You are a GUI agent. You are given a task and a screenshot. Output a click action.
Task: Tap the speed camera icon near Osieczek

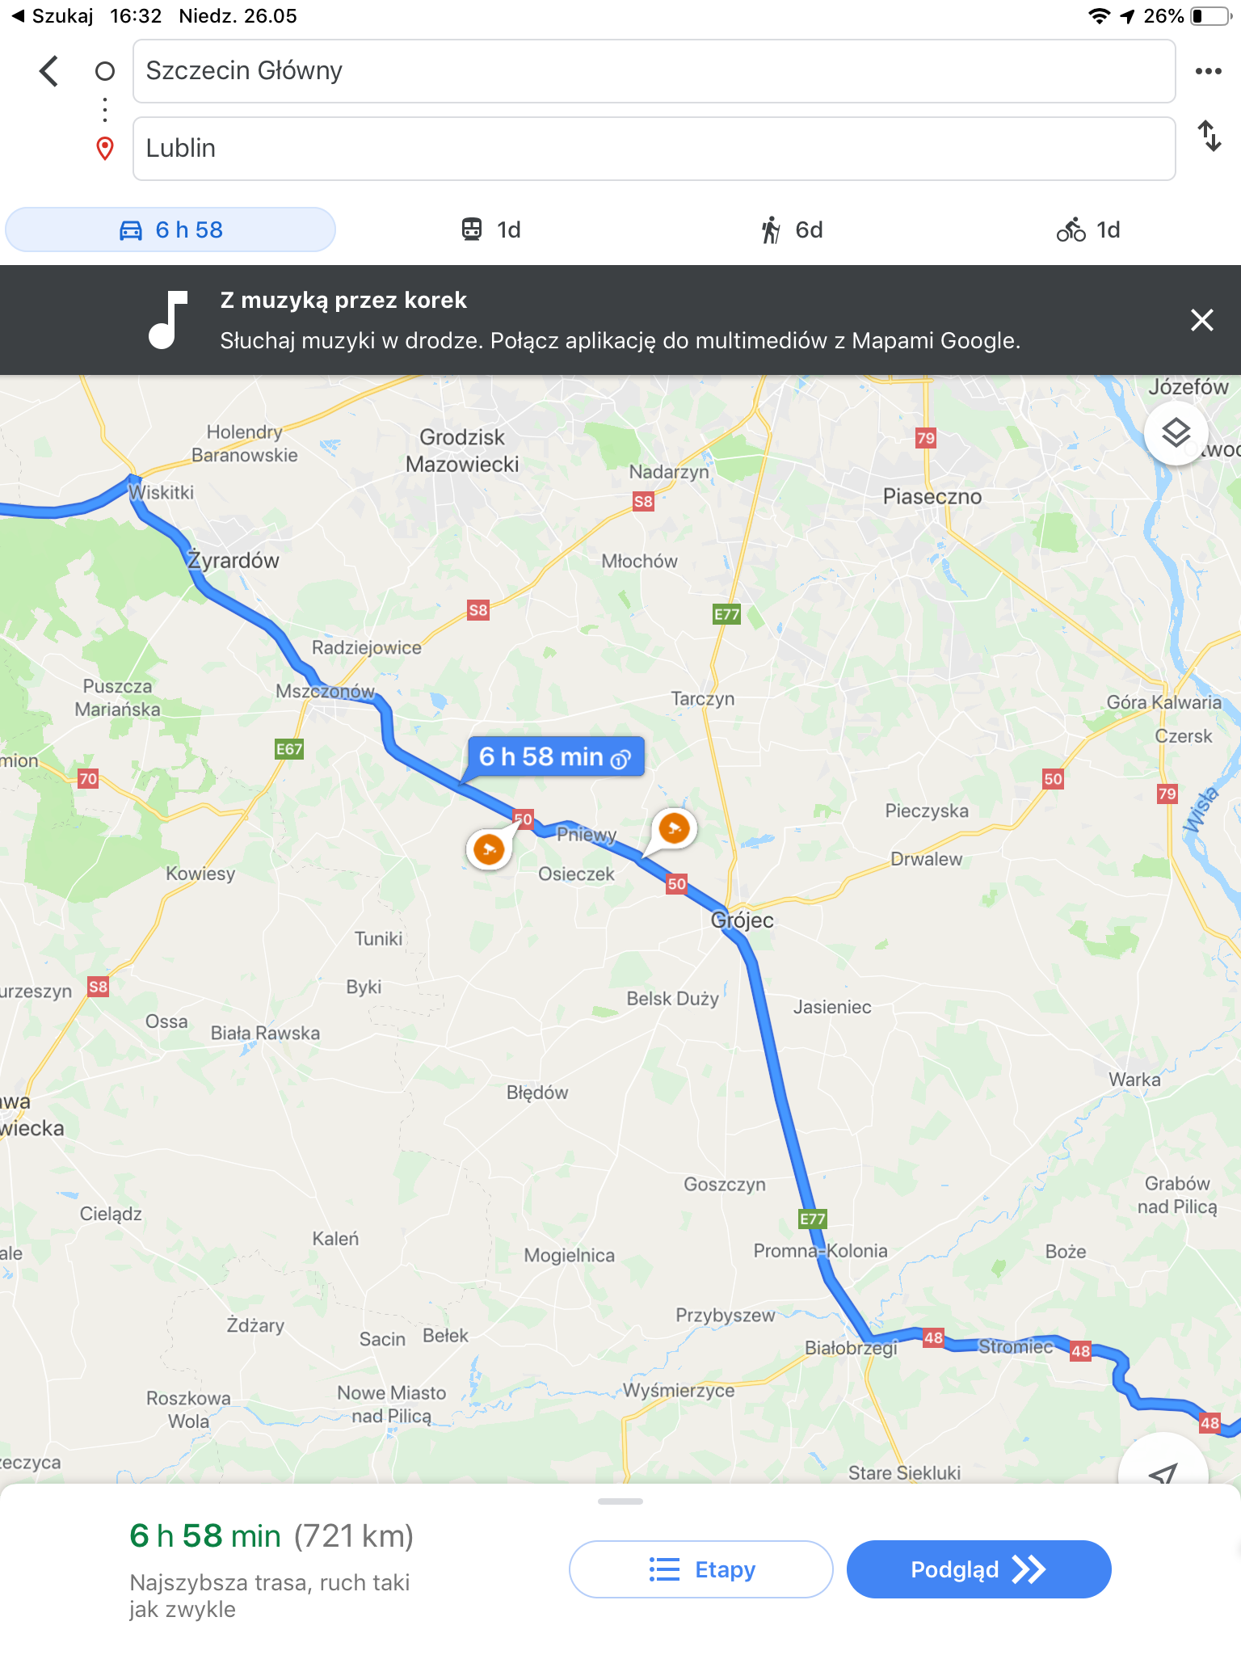489,849
